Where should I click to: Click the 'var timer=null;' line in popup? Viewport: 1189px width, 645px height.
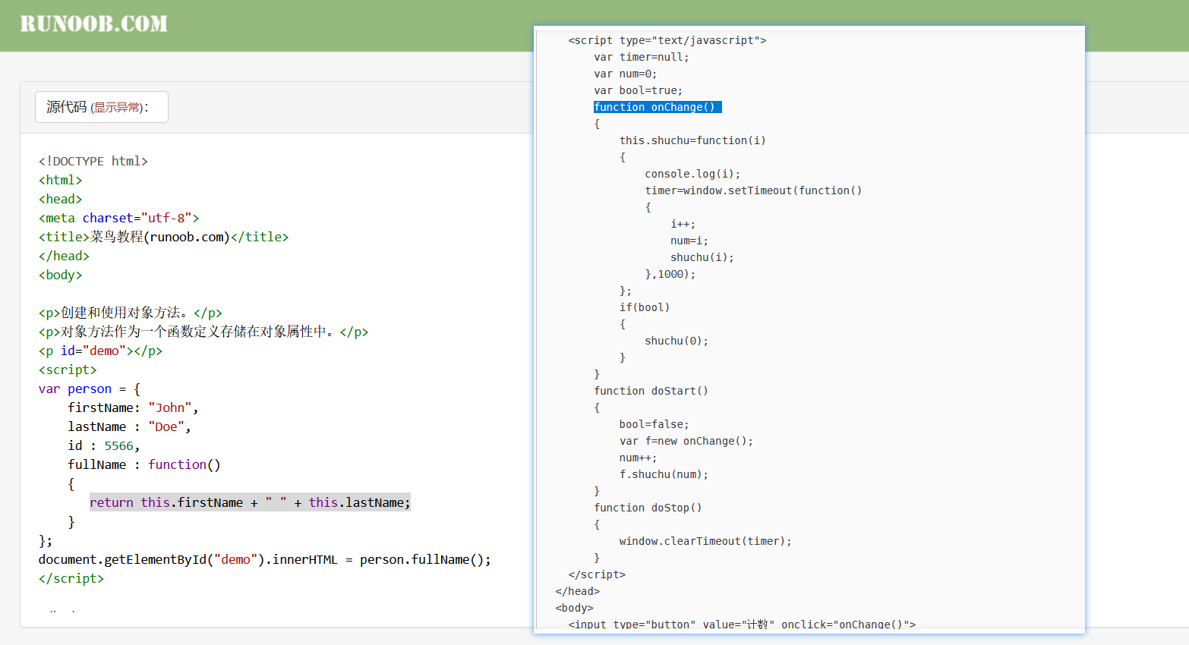[642, 57]
